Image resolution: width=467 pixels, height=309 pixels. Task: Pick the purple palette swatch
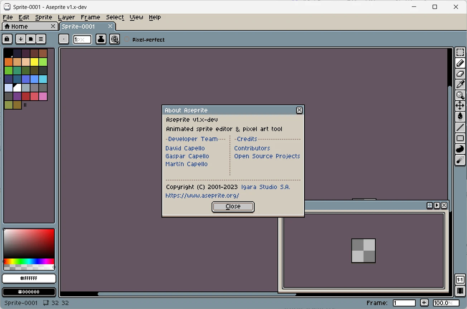(17, 96)
